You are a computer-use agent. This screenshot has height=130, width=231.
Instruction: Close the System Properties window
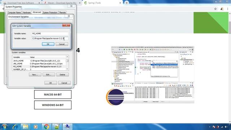click(x=71, y=6)
